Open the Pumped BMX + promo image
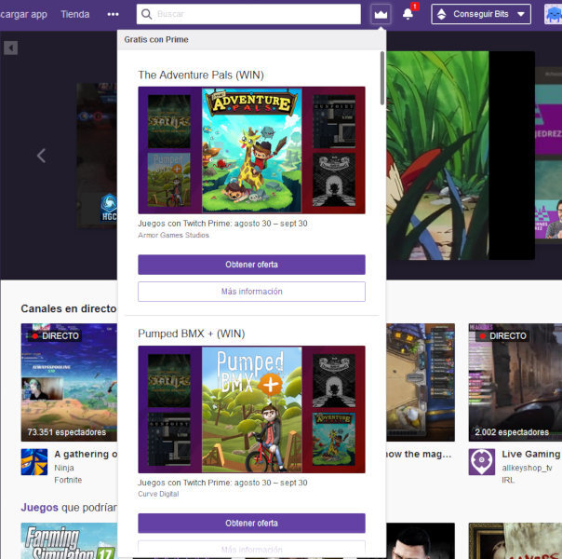The width and height of the screenshot is (562, 559). pos(251,409)
